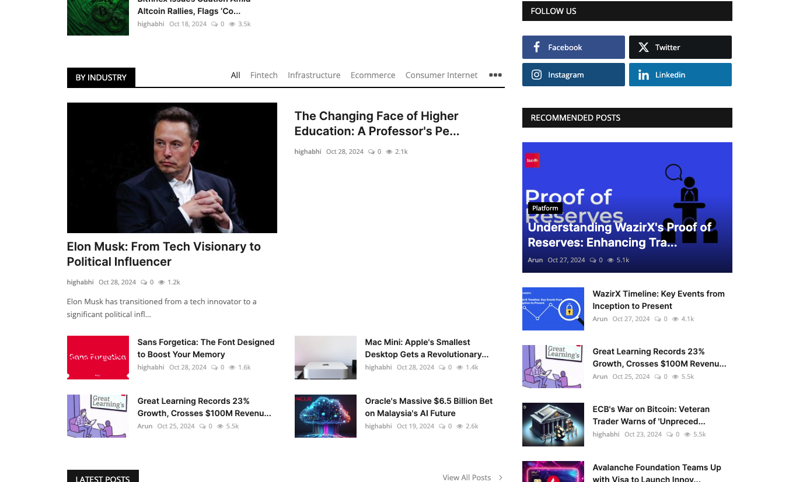Click views eye icon under Higher Education article
Viewport: 810px width, 482px height.
(x=389, y=152)
